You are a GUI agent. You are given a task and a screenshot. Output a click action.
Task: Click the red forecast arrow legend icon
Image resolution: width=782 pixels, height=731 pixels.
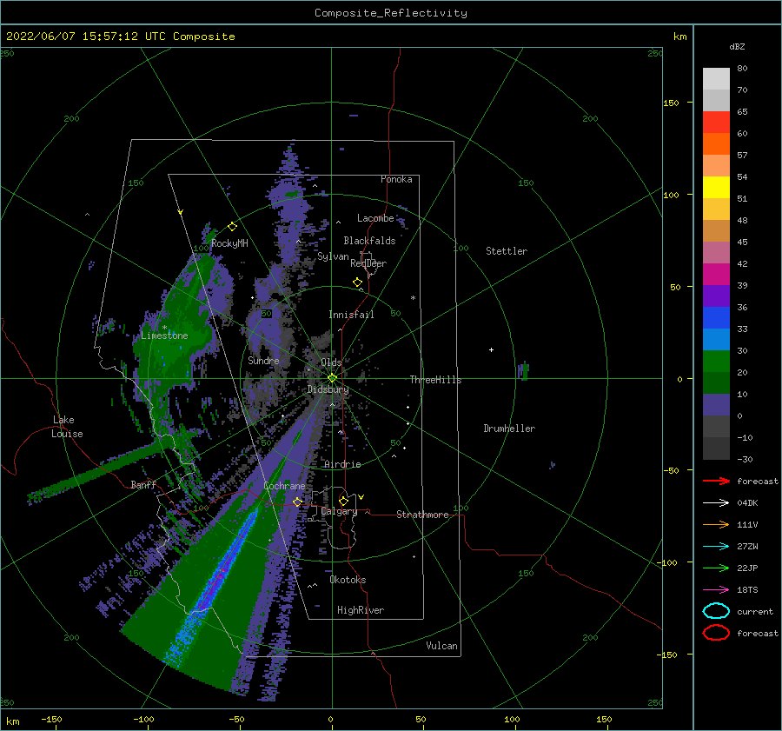point(716,481)
